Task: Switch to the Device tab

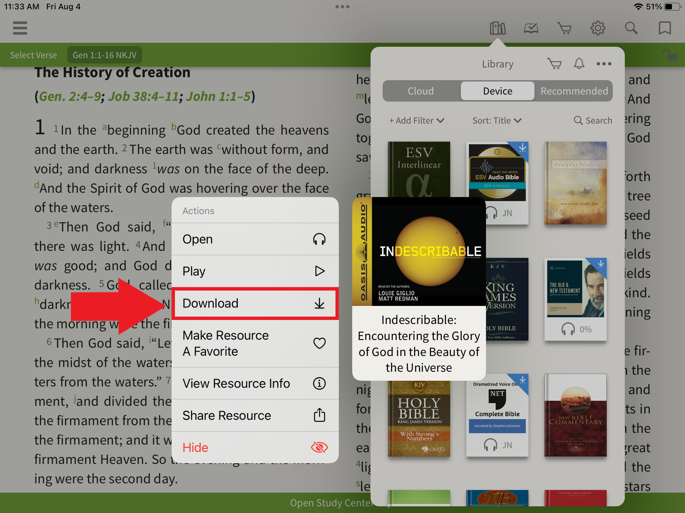Action: (497, 91)
